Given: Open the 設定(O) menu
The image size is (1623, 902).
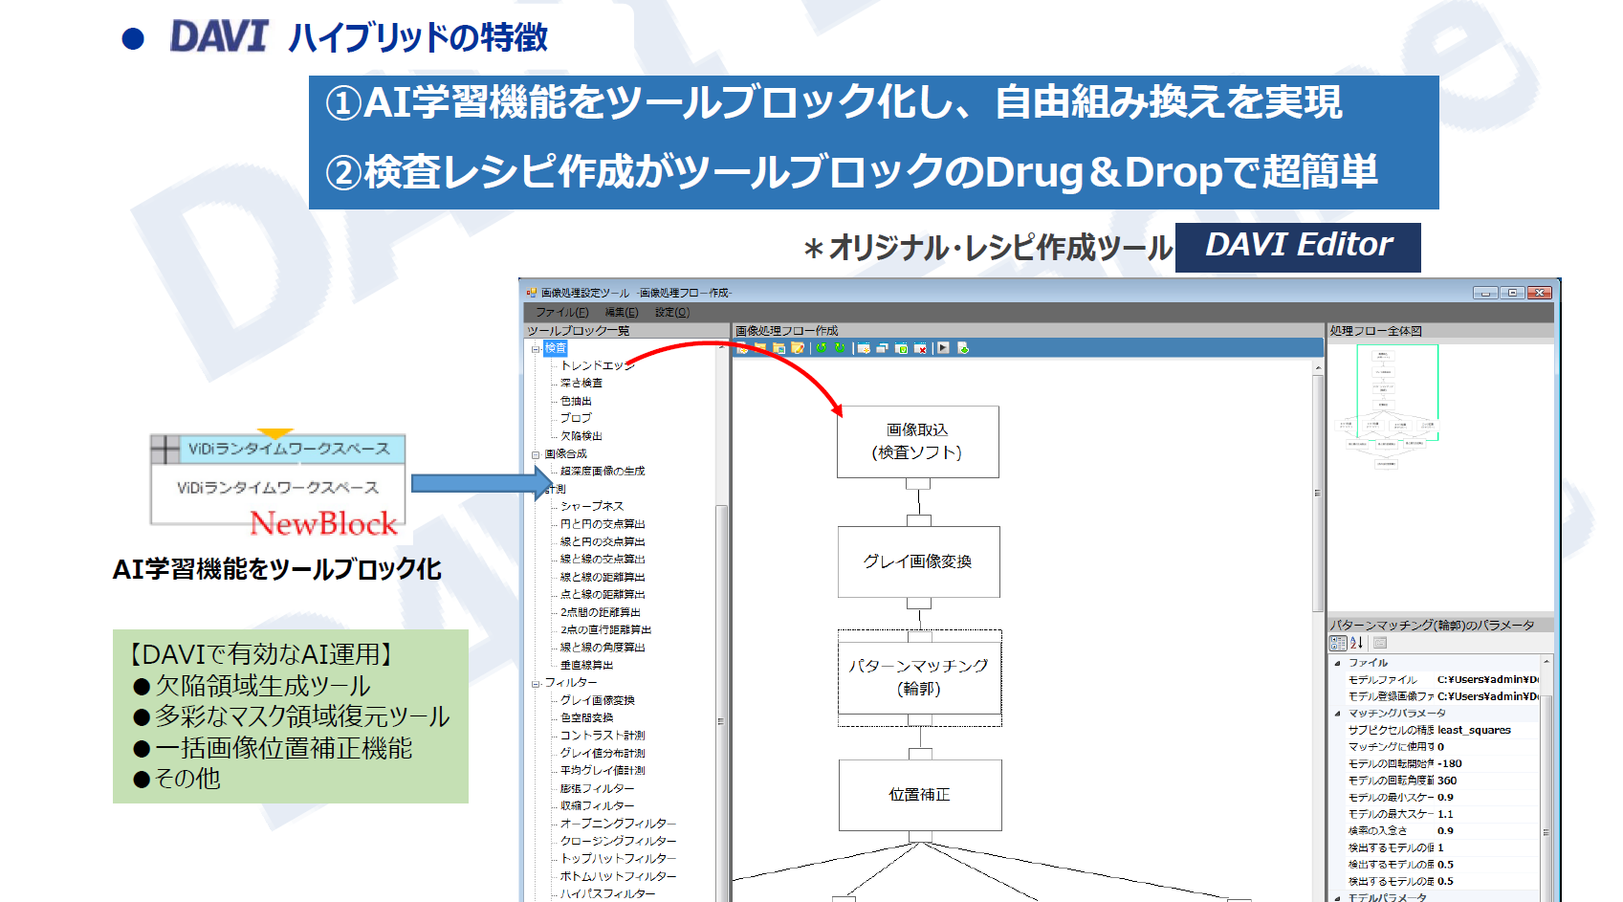Looking at the screenshot, I should point(671,313).
